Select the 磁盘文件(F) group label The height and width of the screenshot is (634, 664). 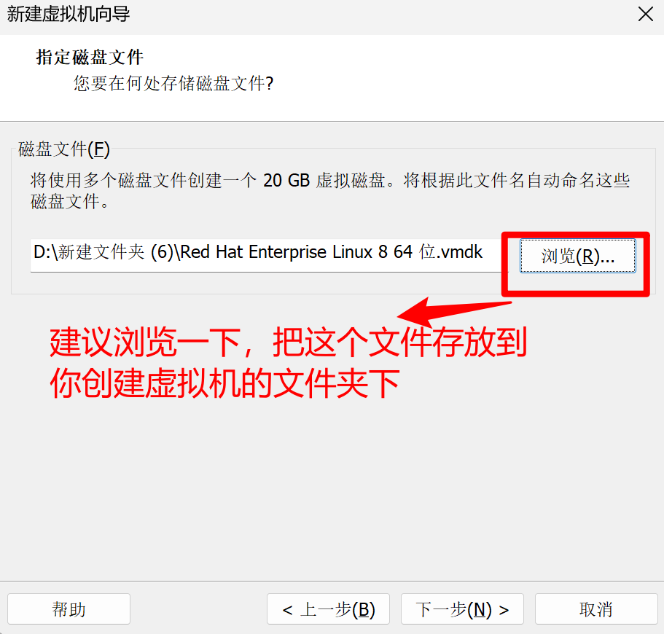(x=64, y=149)
